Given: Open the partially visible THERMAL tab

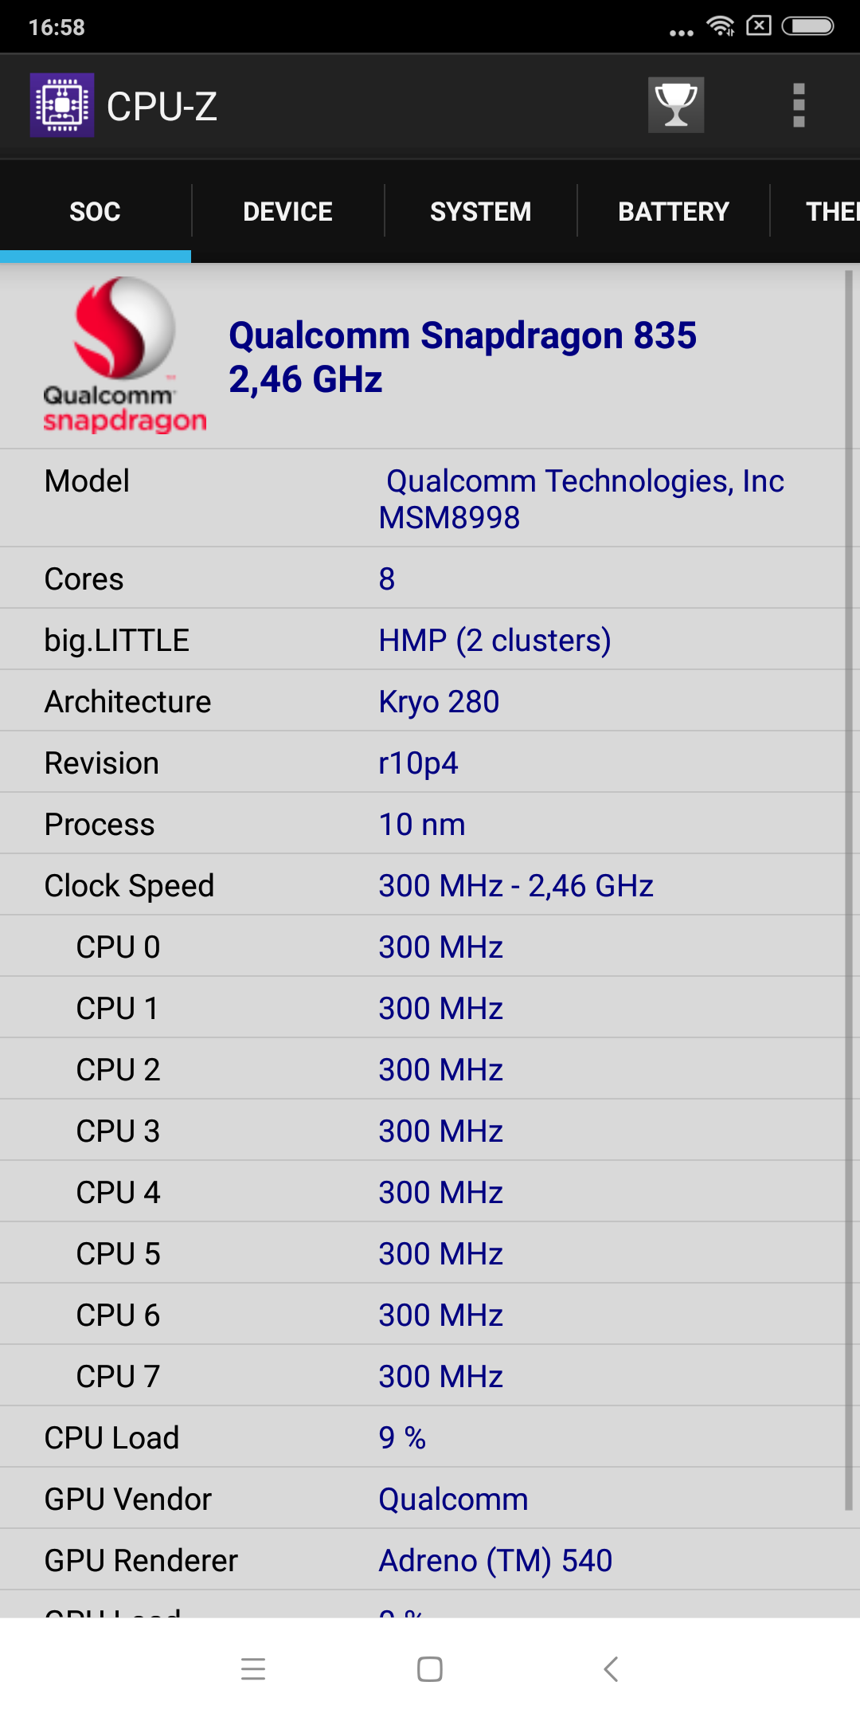Looking at the screenshot, I should 831,212.
